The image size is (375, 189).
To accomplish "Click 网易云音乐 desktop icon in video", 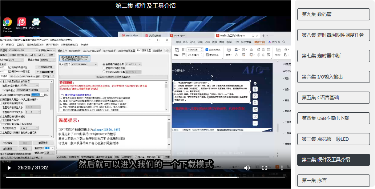I will [22, 24].
